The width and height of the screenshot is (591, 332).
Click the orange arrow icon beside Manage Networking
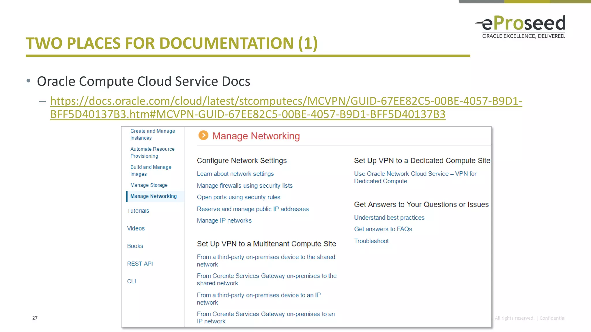[203, 135]
